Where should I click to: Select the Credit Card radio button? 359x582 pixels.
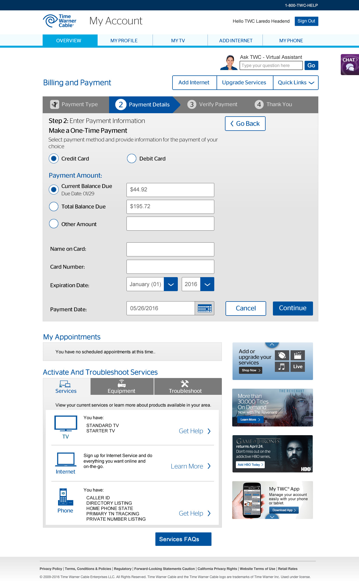tap(54, 159)
